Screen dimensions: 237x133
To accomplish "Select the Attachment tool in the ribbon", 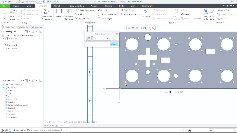I will pos(146,12).
